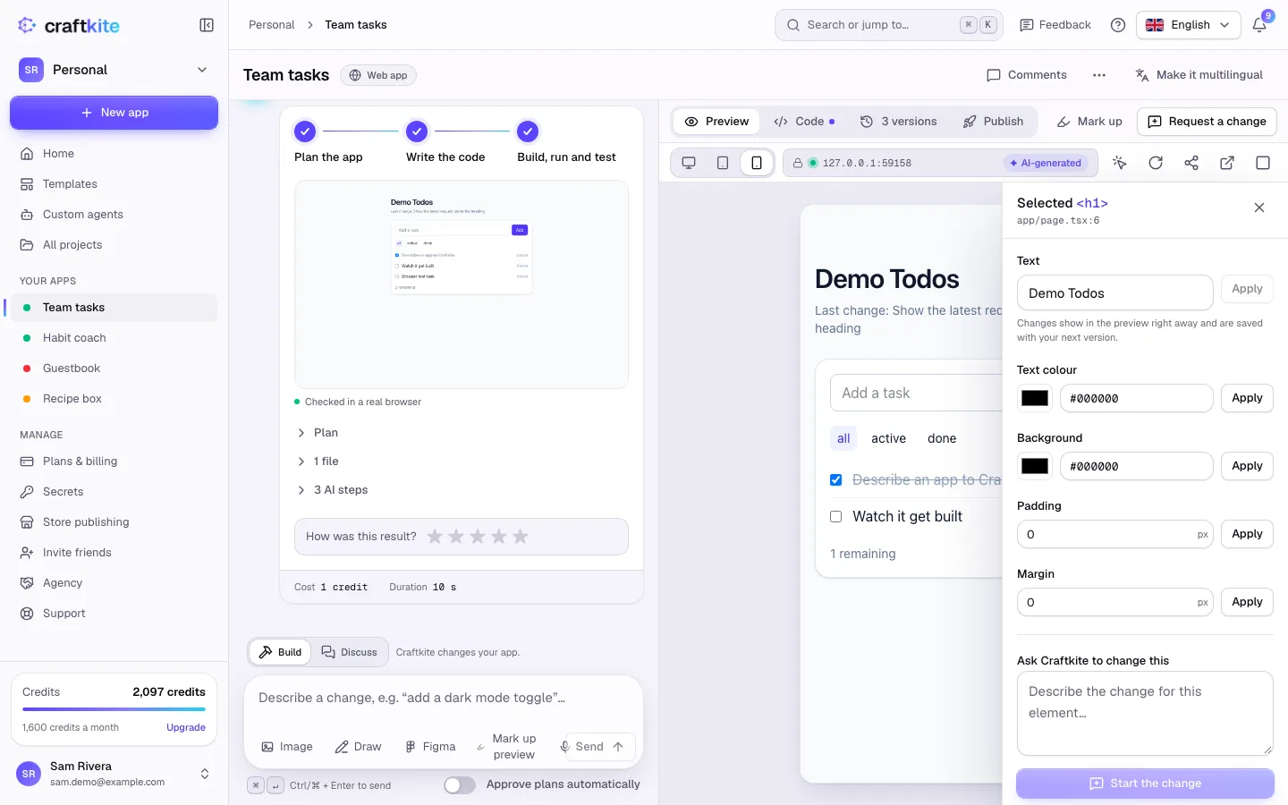Import a design from Figma
1288x805 pixels.
point(430,747)
